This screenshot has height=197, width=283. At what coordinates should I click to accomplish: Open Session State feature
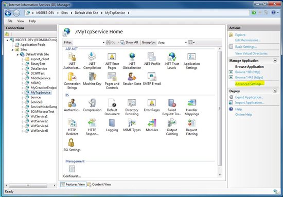[x=132, y=79]
